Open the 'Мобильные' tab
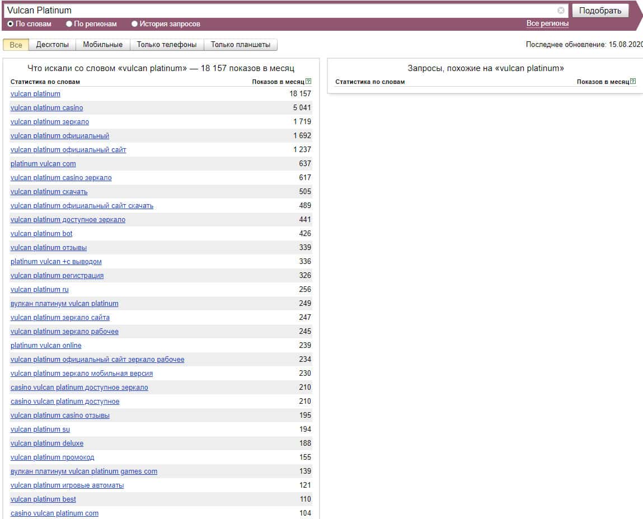 [x=102, y=45]
